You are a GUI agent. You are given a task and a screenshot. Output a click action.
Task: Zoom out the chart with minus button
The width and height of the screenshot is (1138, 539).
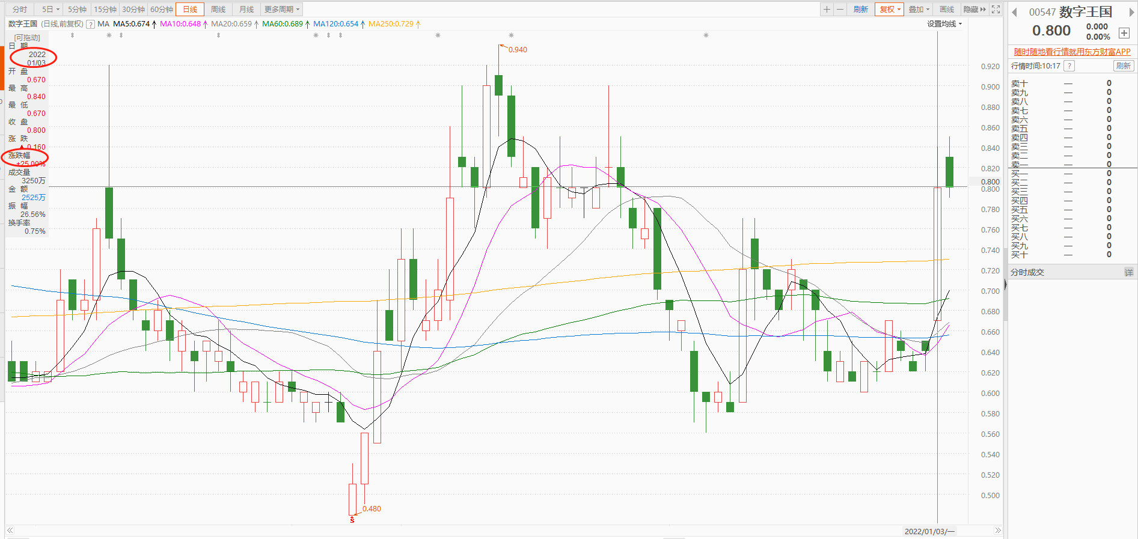click(840, 9)
